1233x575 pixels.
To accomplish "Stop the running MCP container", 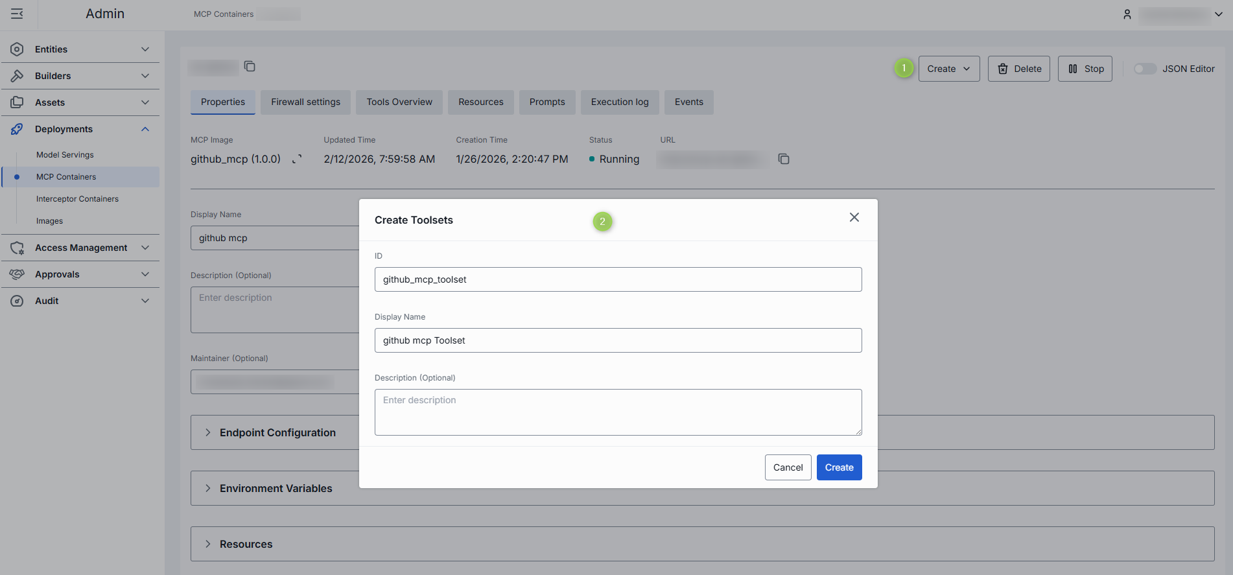I will pyautogui.click(x=1085, y=69).
